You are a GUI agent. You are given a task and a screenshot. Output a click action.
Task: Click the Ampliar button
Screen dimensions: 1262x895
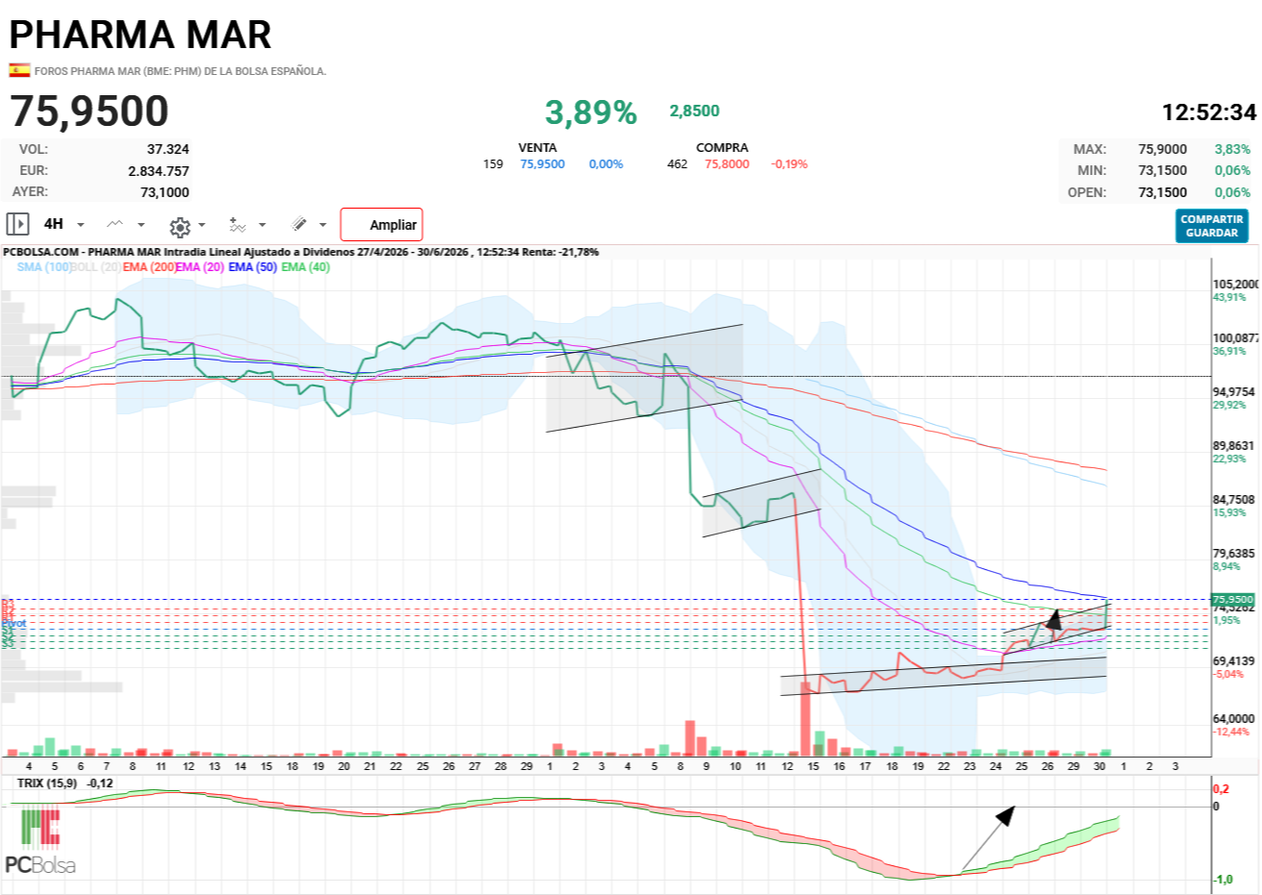coord(382,225)
